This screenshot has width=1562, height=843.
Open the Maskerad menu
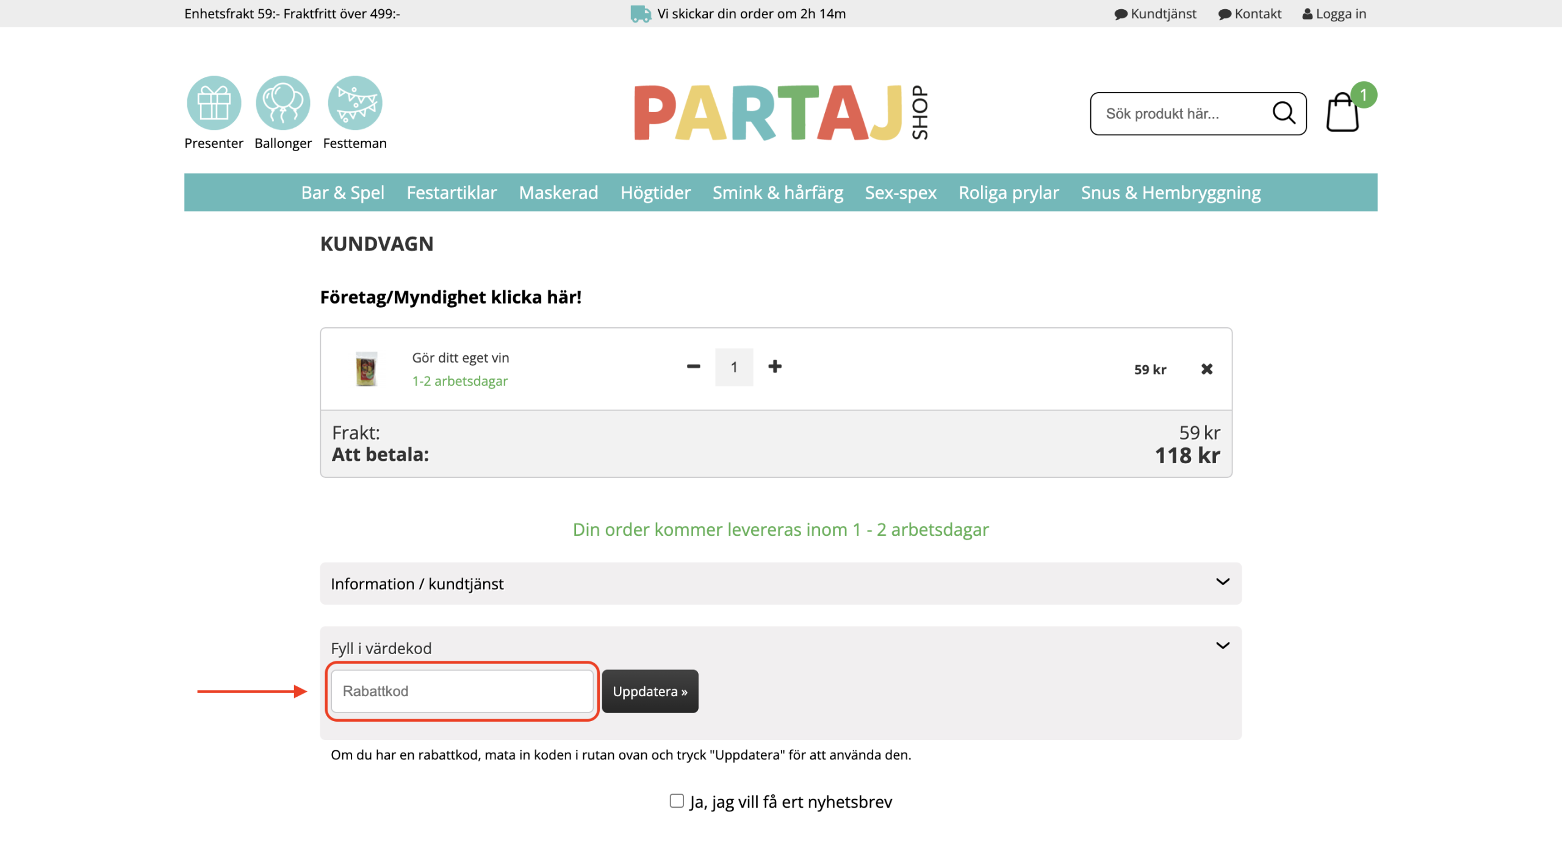[558, 193]
